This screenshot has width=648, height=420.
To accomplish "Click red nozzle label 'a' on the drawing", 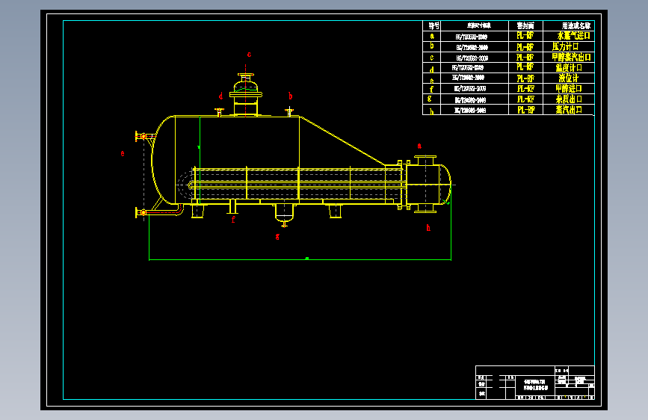I will pyautogui.click(x=419, y=146).
